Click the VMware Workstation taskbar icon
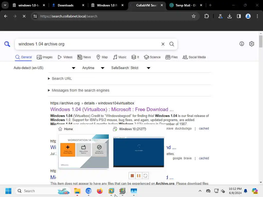The height and width of the screenshot is (197, 263). coord(111,191)
